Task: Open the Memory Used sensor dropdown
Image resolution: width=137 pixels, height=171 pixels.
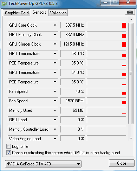Action: (x=55, y=110)
